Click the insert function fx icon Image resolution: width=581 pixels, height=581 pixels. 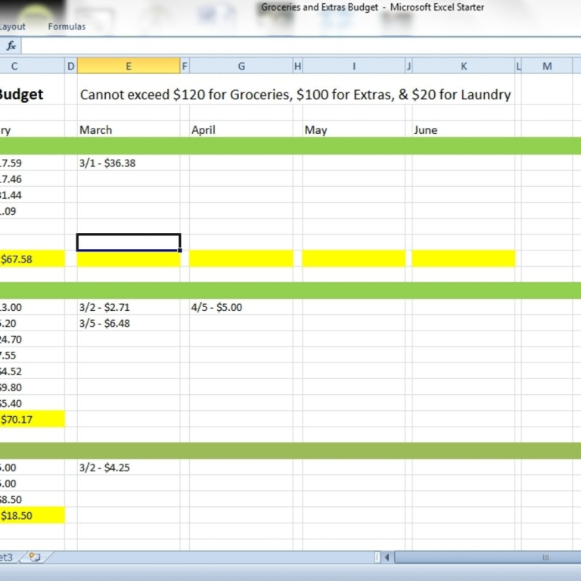(11, 45)
